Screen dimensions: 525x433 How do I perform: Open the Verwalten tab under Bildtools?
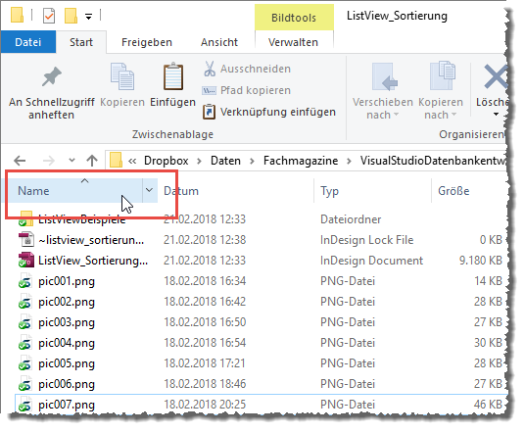click(x=293, y=42)
